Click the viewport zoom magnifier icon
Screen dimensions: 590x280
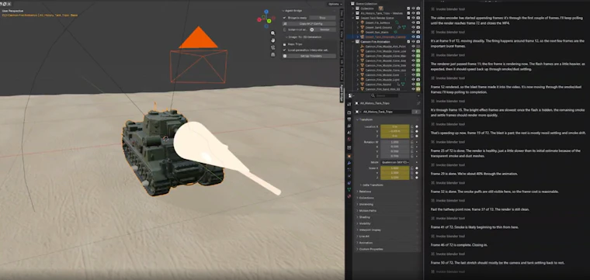272,33
